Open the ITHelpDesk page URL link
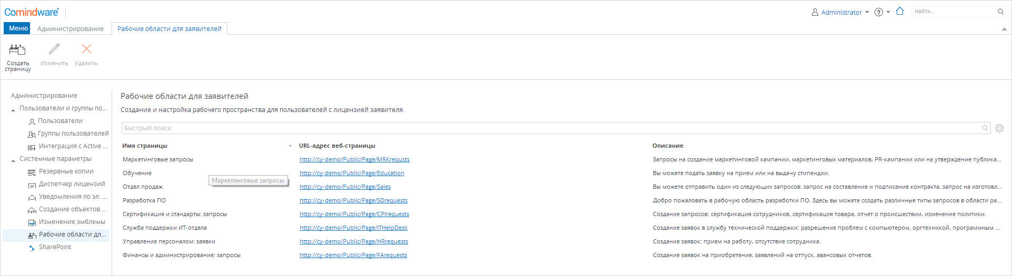The image size is (1012, 276). [353, 228]
